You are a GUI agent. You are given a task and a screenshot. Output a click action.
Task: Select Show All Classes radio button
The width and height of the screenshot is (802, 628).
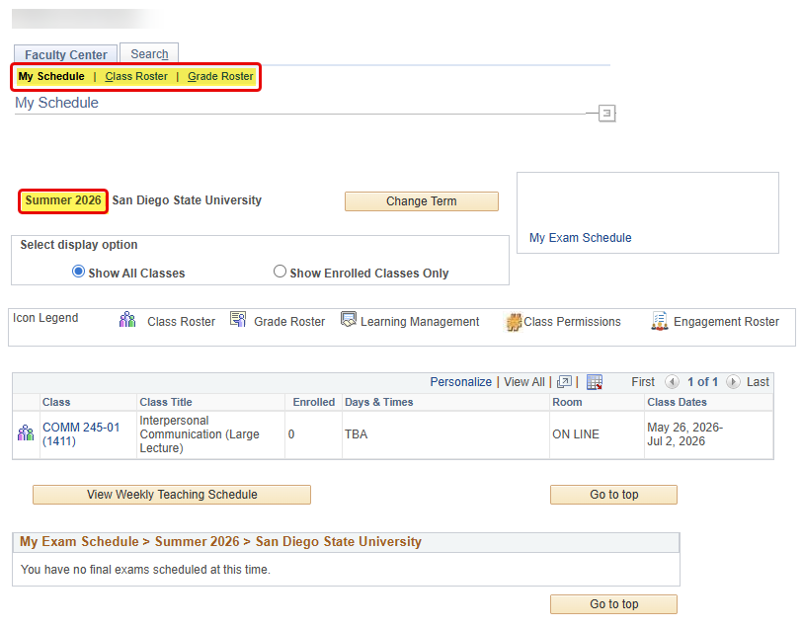[x=79, y=272]
